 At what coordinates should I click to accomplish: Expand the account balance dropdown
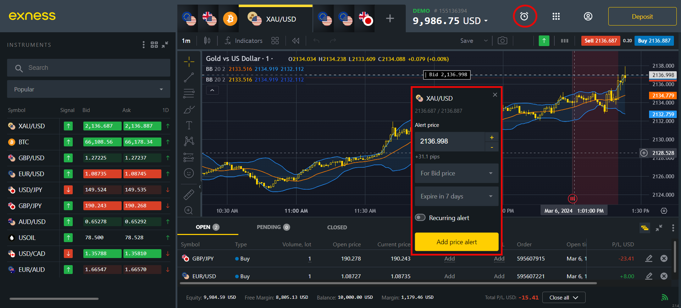[x=486, y=21]
